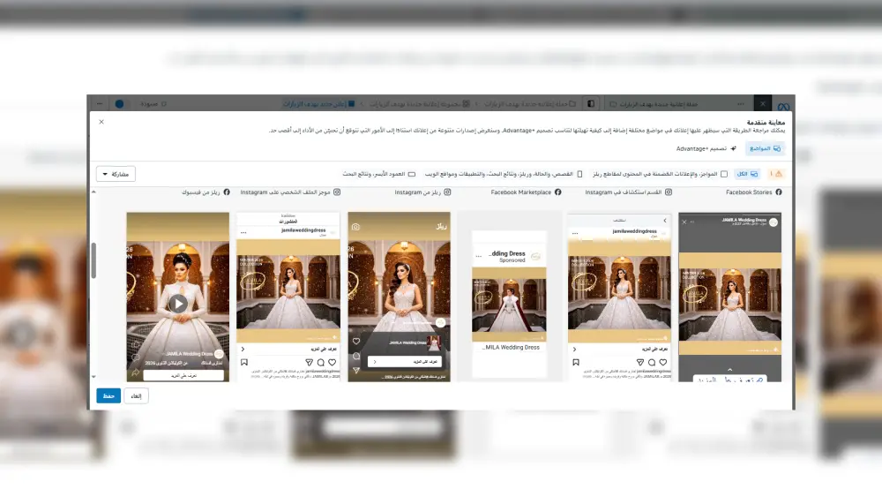The width and height of the screenshot is (882, 504).
Task: Click the side panel toggle icon in background
Action: (x=591, y=103)
